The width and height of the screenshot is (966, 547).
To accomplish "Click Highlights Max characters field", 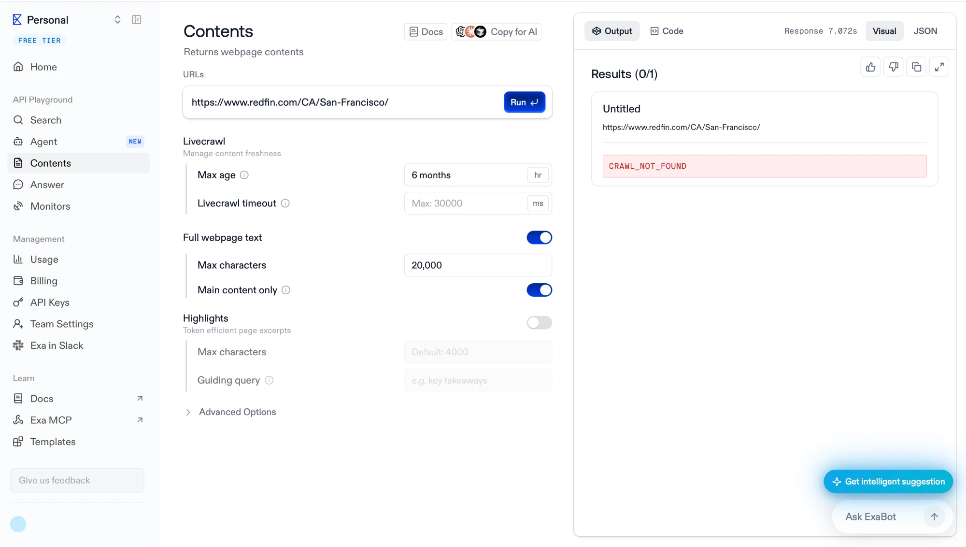I will click(478, 352).
